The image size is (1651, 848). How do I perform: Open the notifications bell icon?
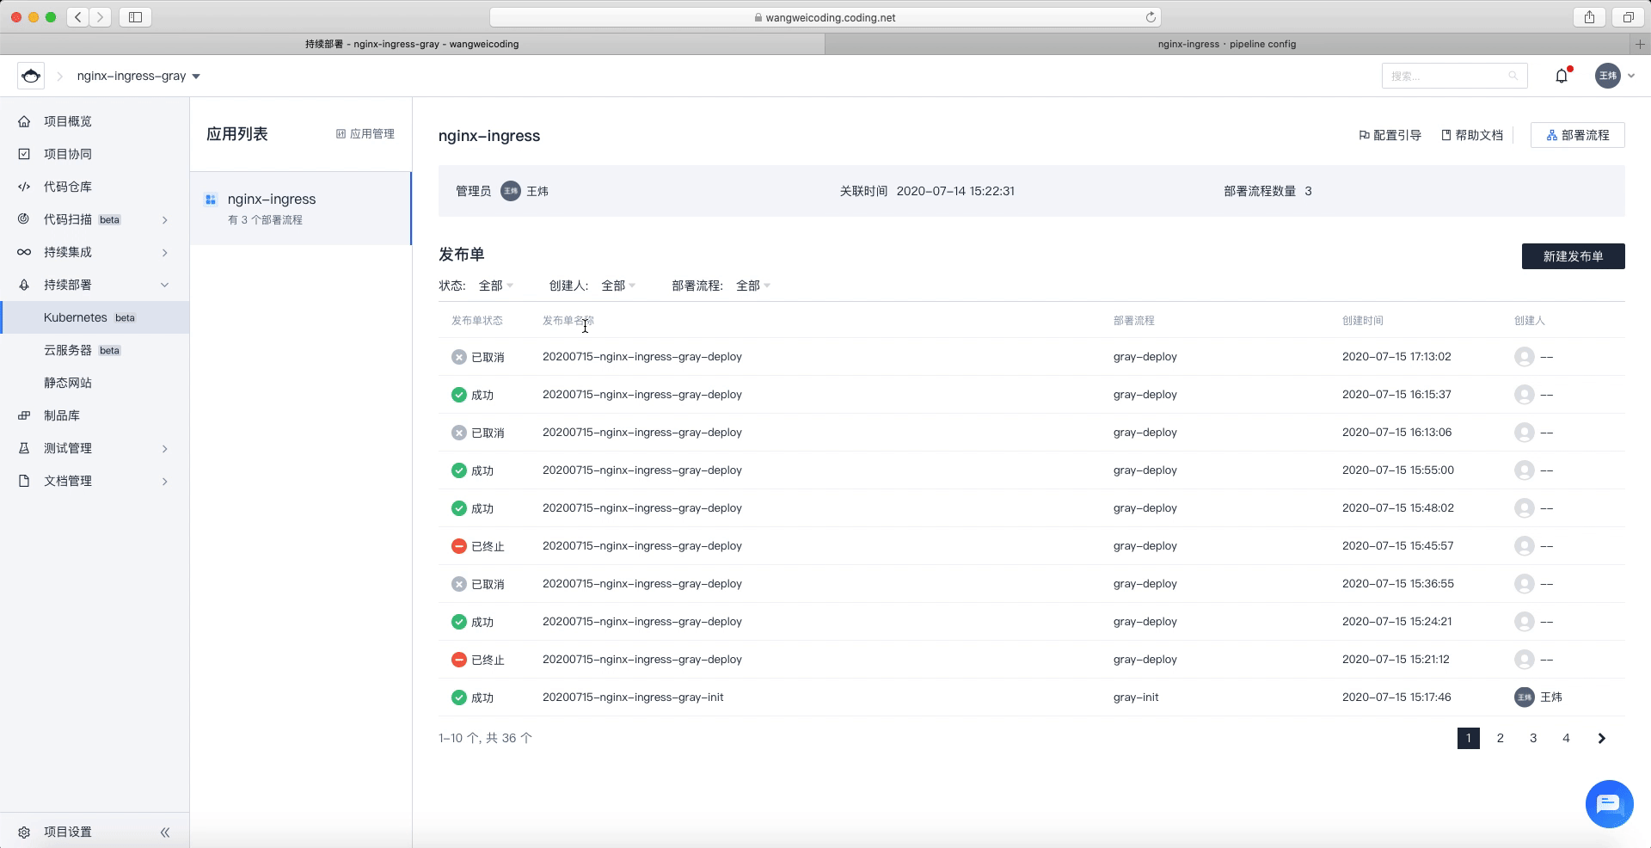(x=1562, y=76)
